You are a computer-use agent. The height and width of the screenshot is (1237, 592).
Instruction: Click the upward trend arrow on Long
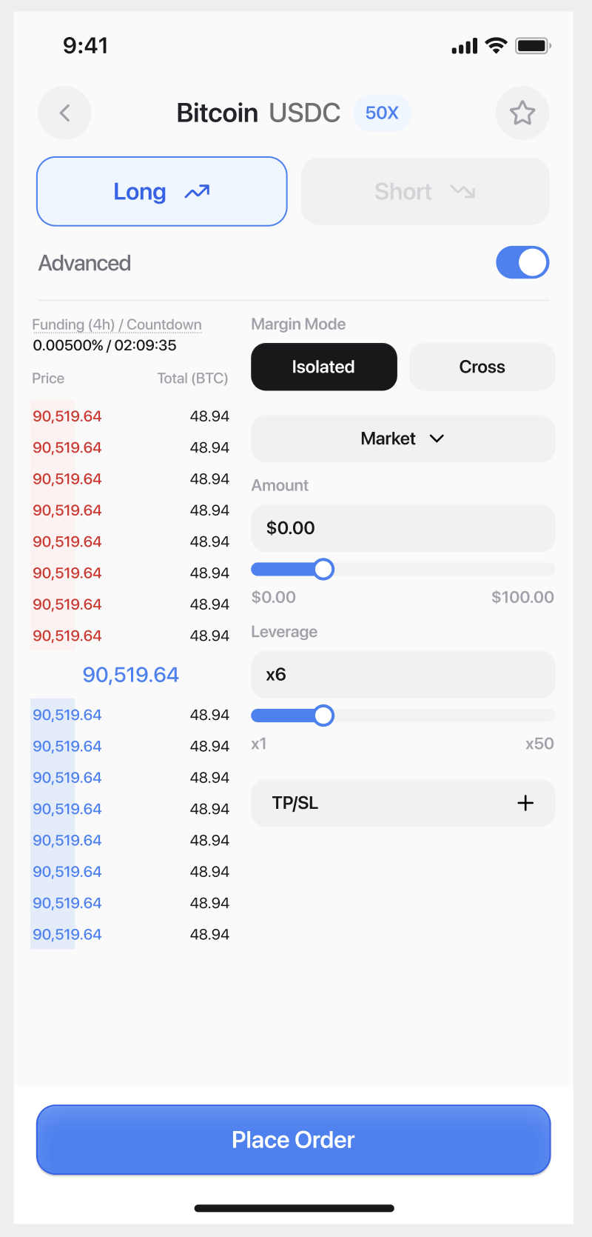pos(197,192)
